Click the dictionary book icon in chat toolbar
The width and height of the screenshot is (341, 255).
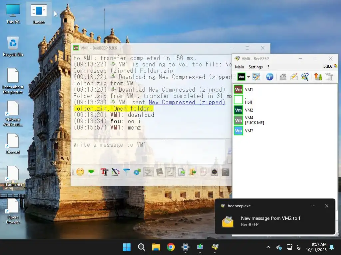pyautogui.click(x=160, y=172)
